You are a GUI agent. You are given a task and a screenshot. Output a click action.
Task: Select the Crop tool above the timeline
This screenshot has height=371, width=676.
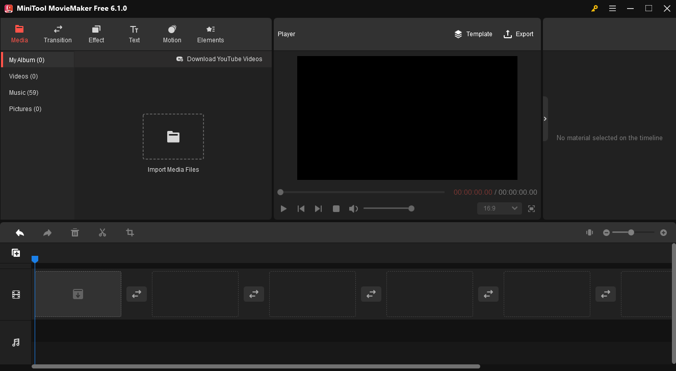(129, 232)
